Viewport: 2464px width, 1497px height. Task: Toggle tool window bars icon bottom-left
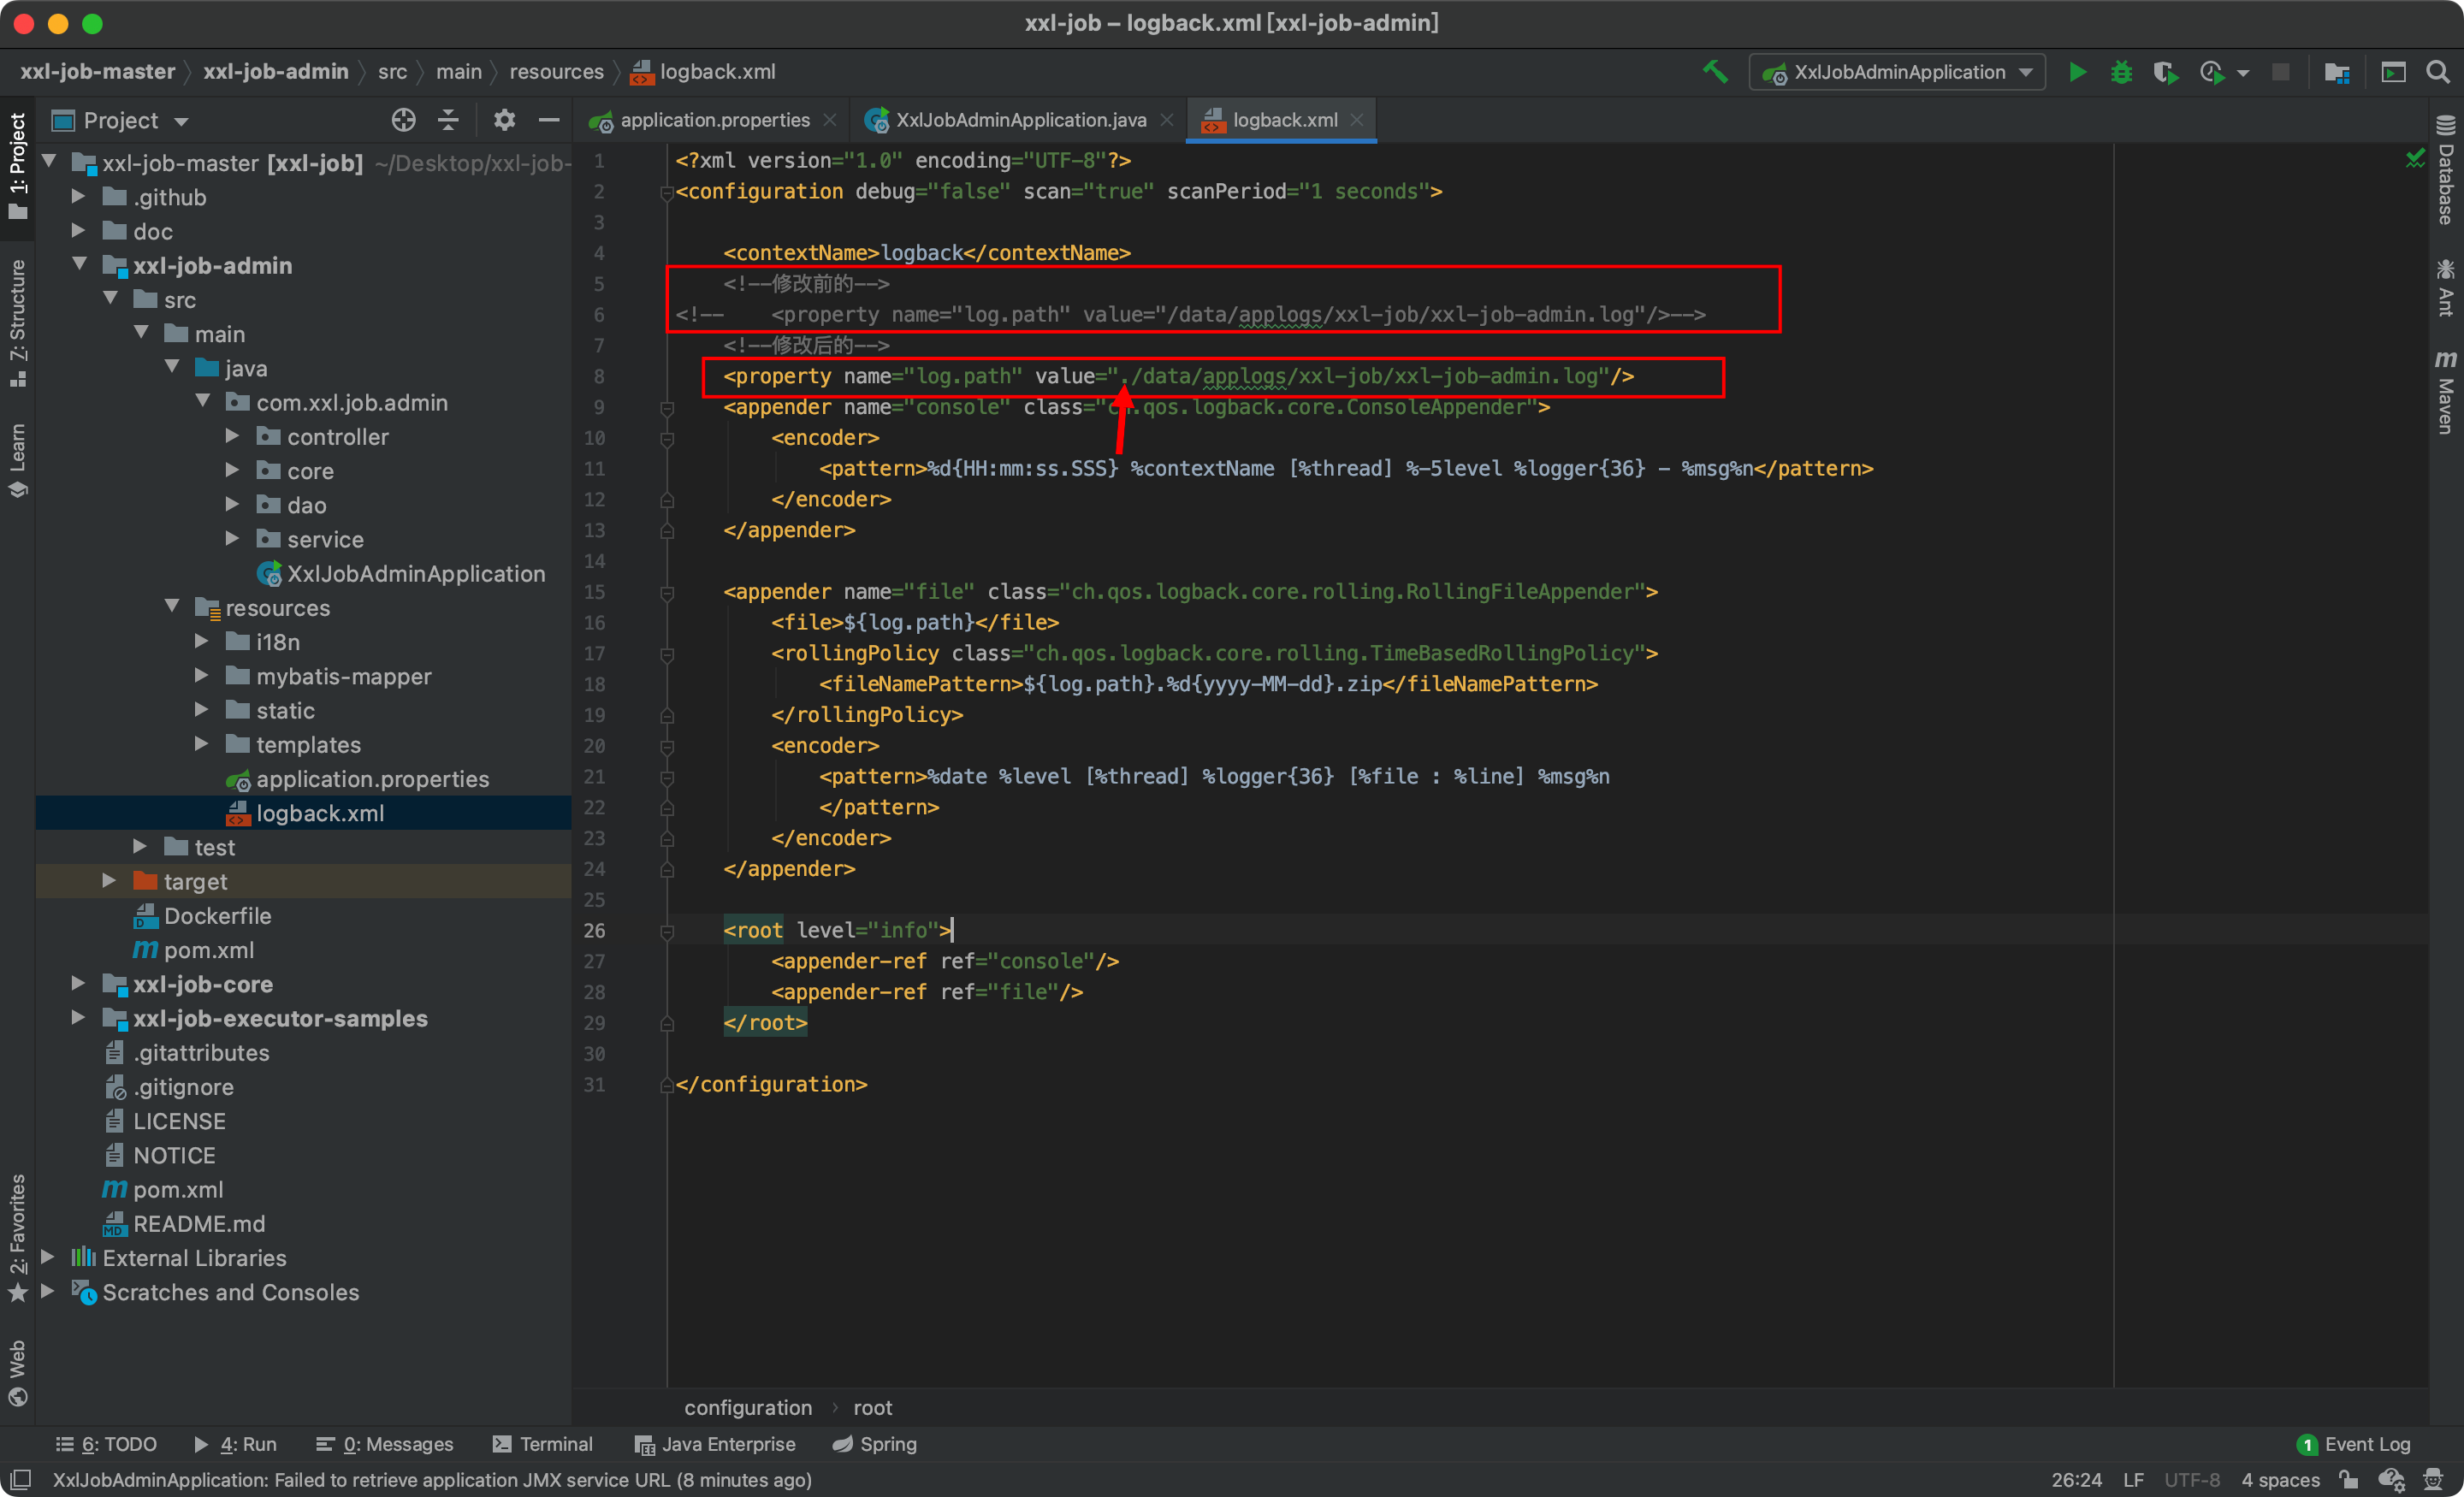pos(20,1479)
